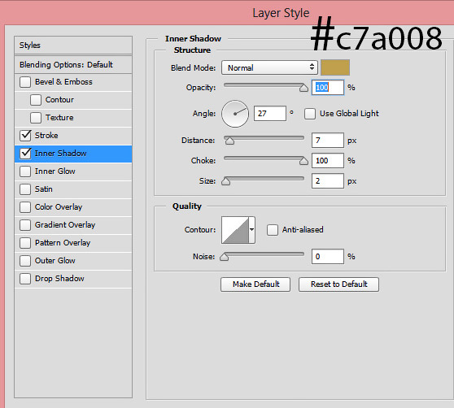Select the Gradient Overlay row label
This screenshot has height=408, width=454.
[65, 225]
